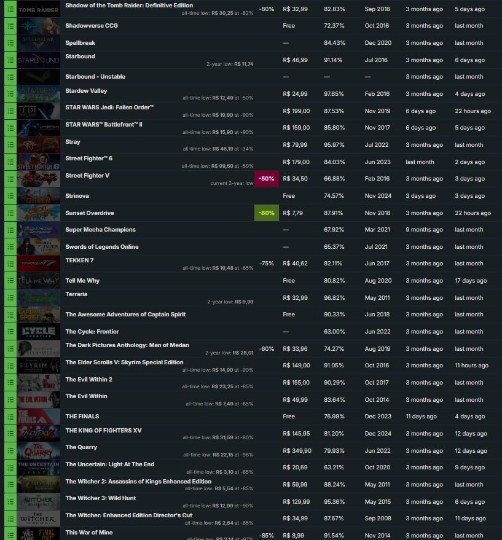Click the green list icon beside Terraria
Viewport: 502px width, 540px height.
(10, 297)
